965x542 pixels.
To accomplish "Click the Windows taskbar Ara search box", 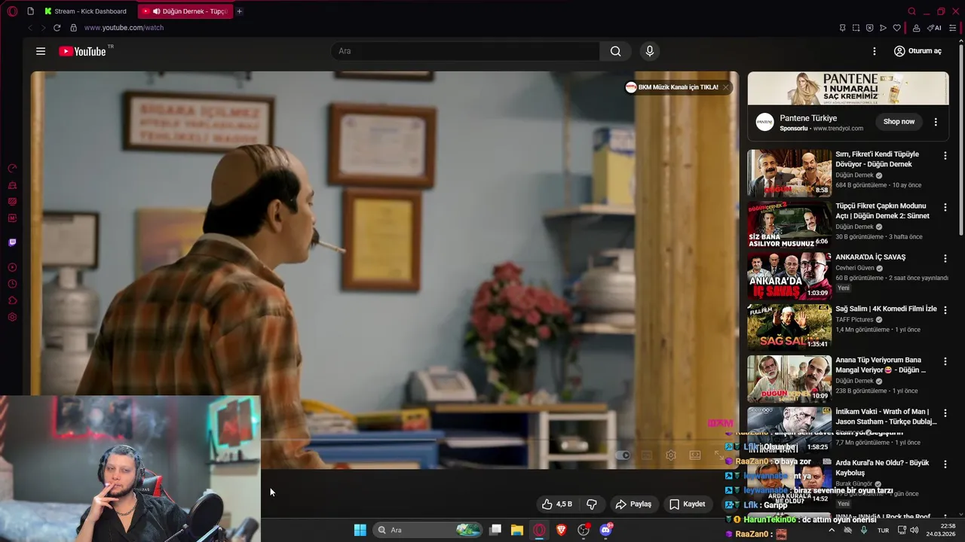I will coord(427,530).
